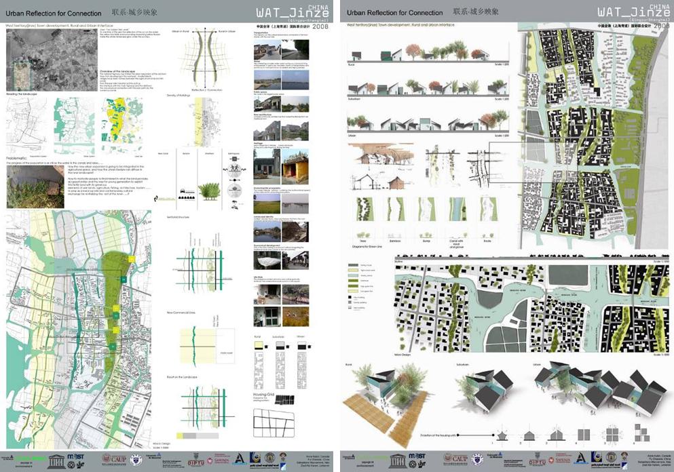
Task: Click the round blue crest logo, left poster
Action: click(x=136, y=460)
